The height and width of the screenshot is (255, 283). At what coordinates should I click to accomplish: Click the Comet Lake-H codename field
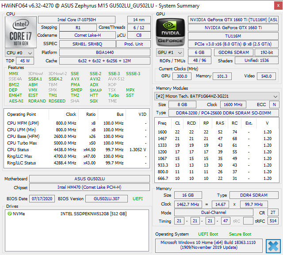[88, 35]
